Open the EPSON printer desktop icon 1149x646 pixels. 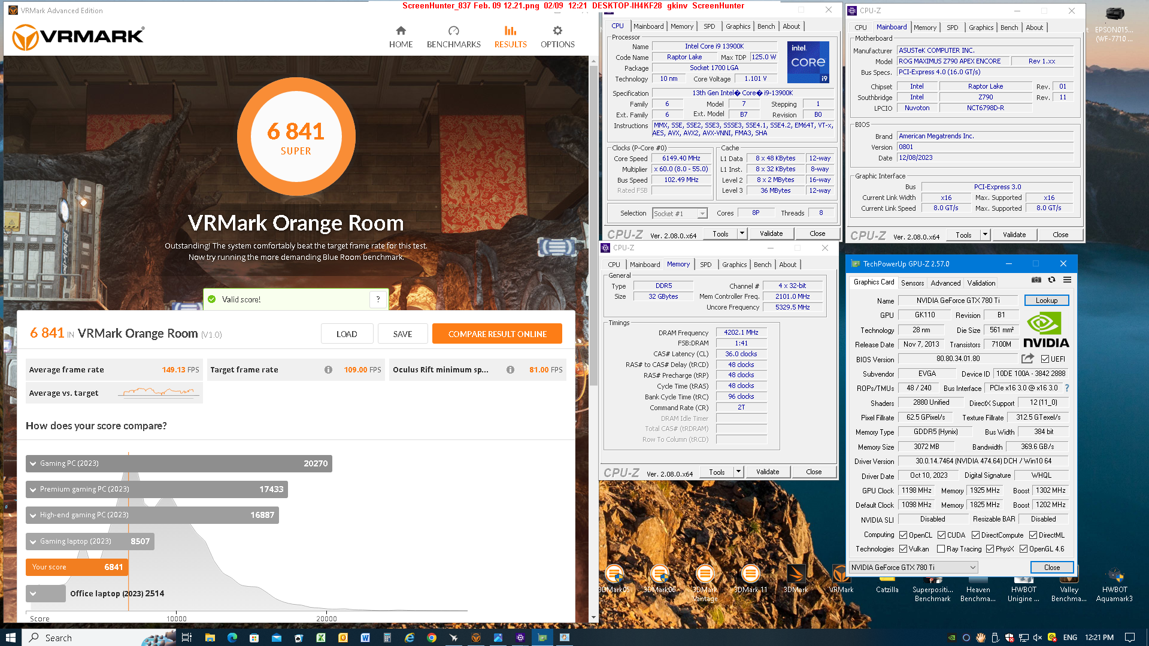click(x=1114, y=24)
